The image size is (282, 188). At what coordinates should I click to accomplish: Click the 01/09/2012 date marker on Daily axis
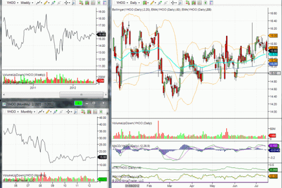coord(132,186)
